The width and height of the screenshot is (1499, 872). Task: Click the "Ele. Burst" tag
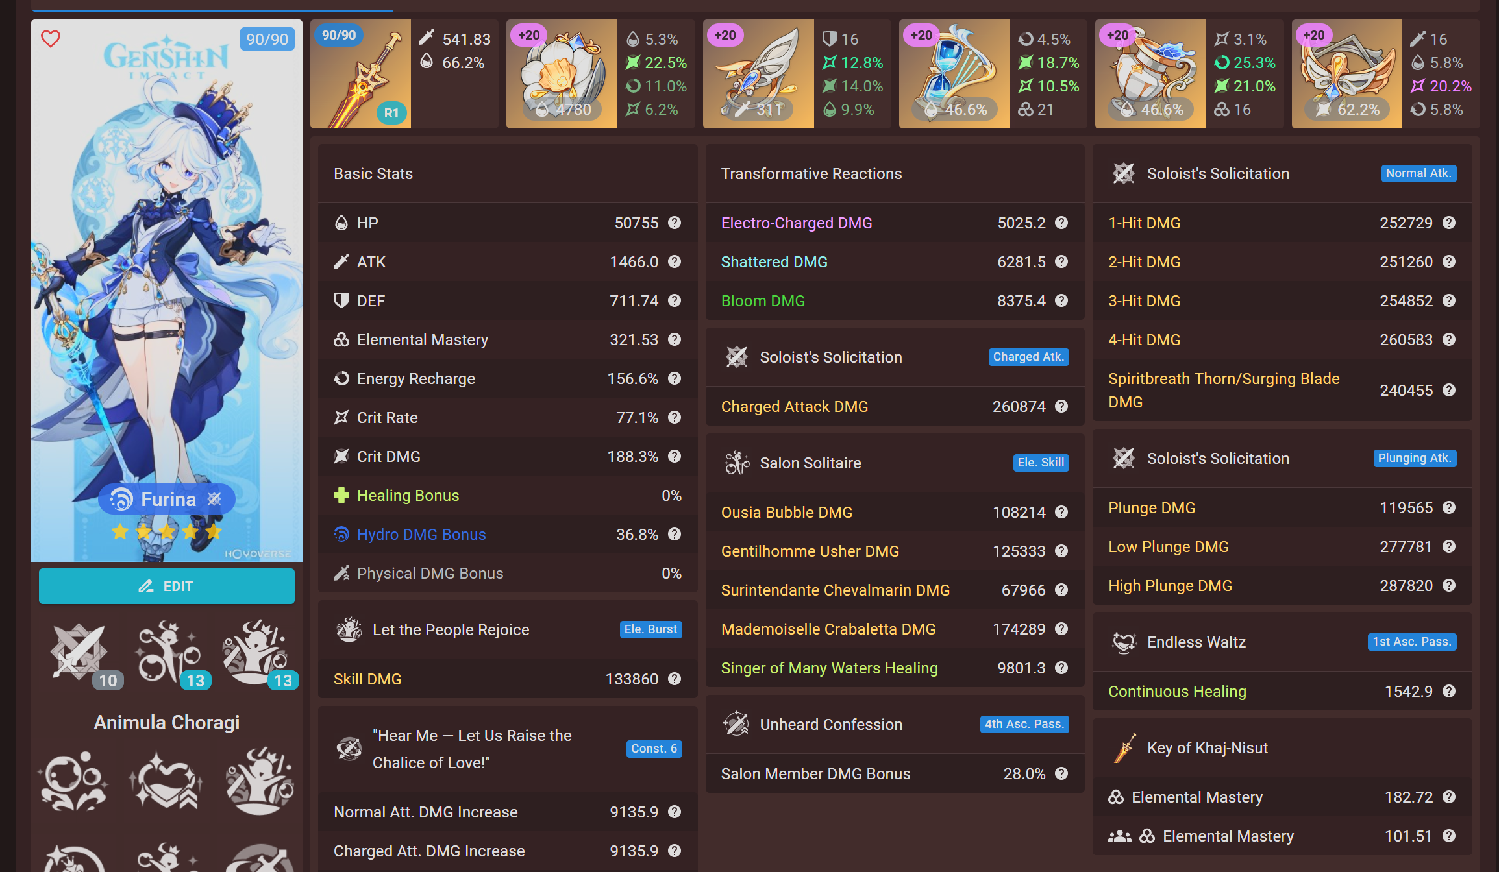[x=650, y=629]
